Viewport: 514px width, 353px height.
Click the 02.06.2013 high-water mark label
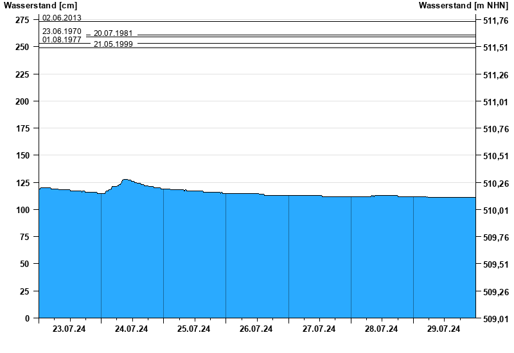62,18
